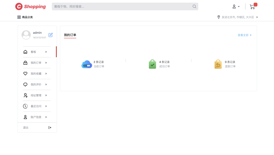Expand the 看板 chevron arrow
Viewport: 274px width, 155px height.
click(x=46, y=52)
